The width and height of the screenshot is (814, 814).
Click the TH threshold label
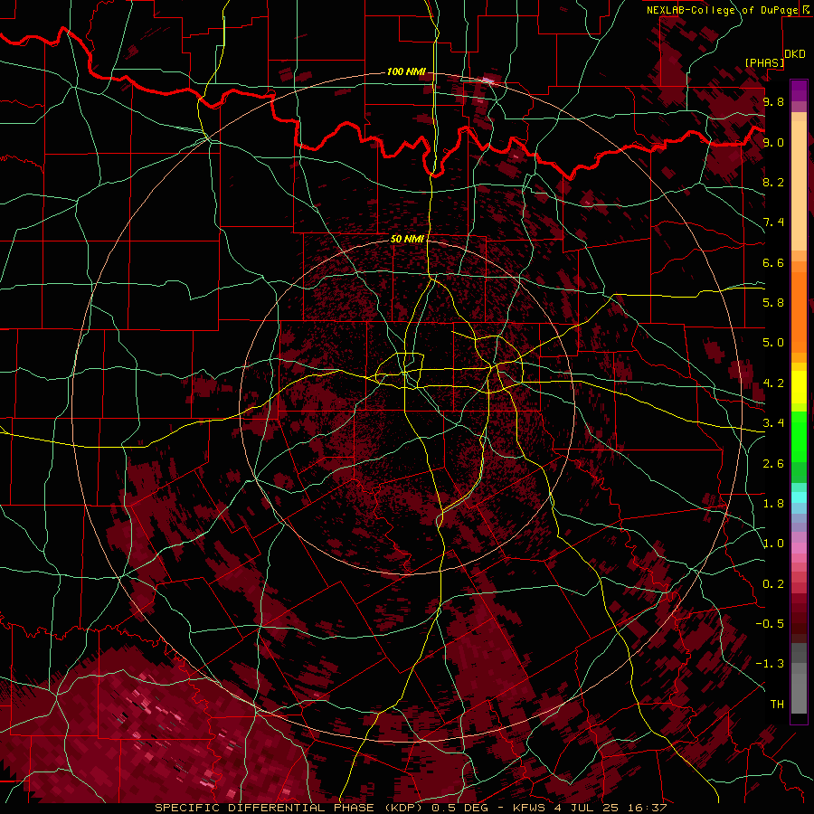(777, 705)
